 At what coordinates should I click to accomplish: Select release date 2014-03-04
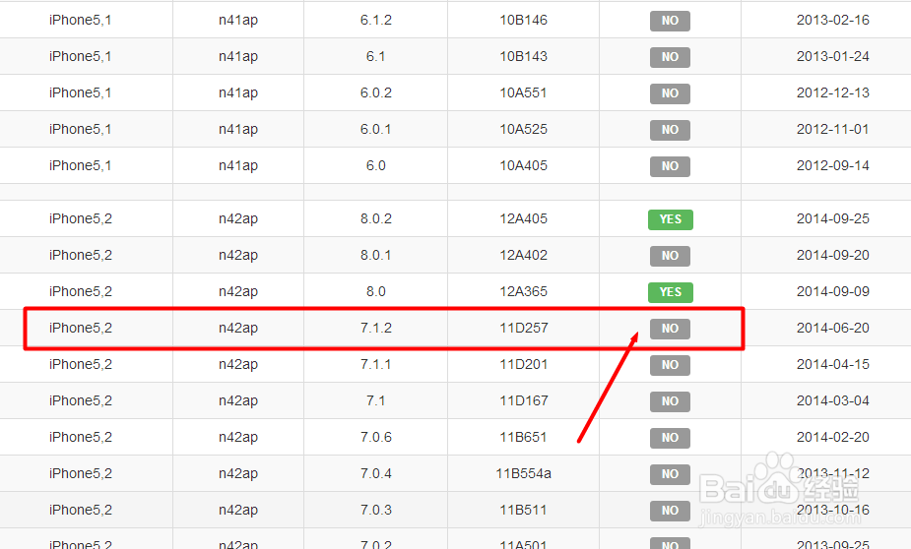coord(832,400)
